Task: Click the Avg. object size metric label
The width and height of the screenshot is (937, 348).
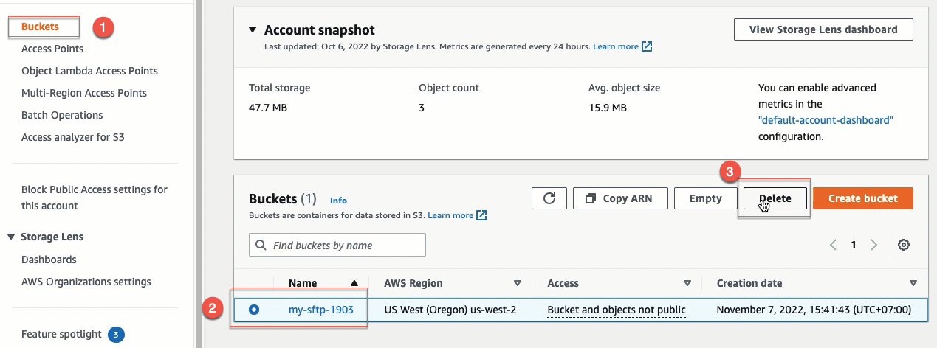Action: click(624, 88)
